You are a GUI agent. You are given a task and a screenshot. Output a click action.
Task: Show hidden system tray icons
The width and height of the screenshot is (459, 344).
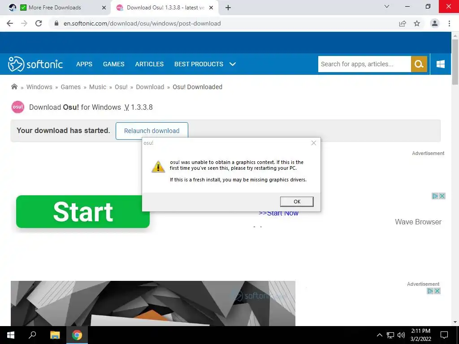tap(379, 335)
